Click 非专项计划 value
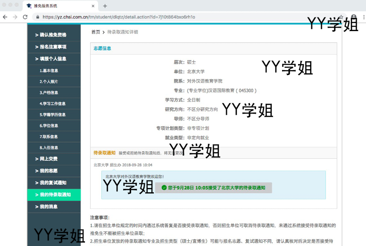The image size is (366, 246). [x=198, y=128]
